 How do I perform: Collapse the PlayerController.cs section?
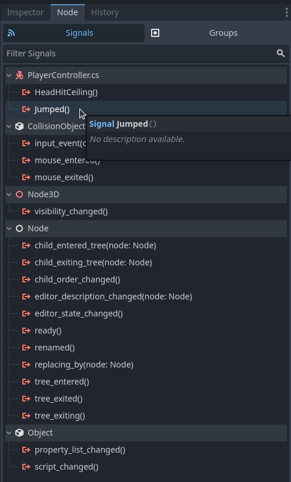pyautogui.click(x=9, y=75)
